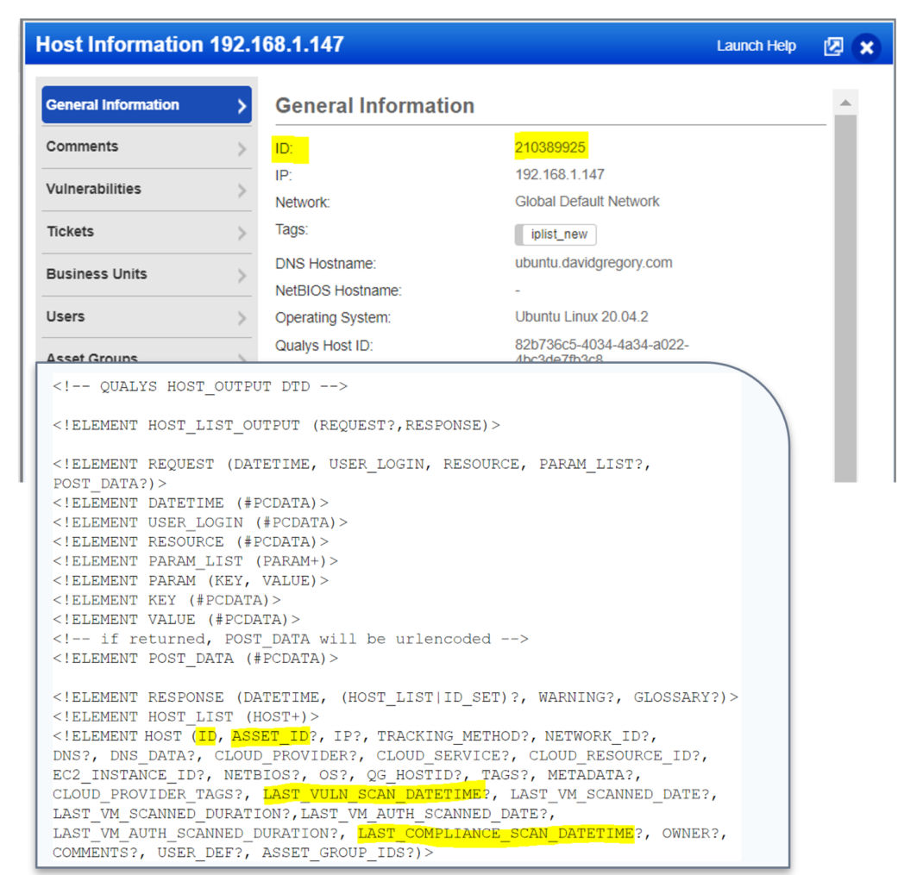Screen dimensions: 923x875
Task: Open the Asset Groups section
Action: pyautogui.click(x=147, y=355)
